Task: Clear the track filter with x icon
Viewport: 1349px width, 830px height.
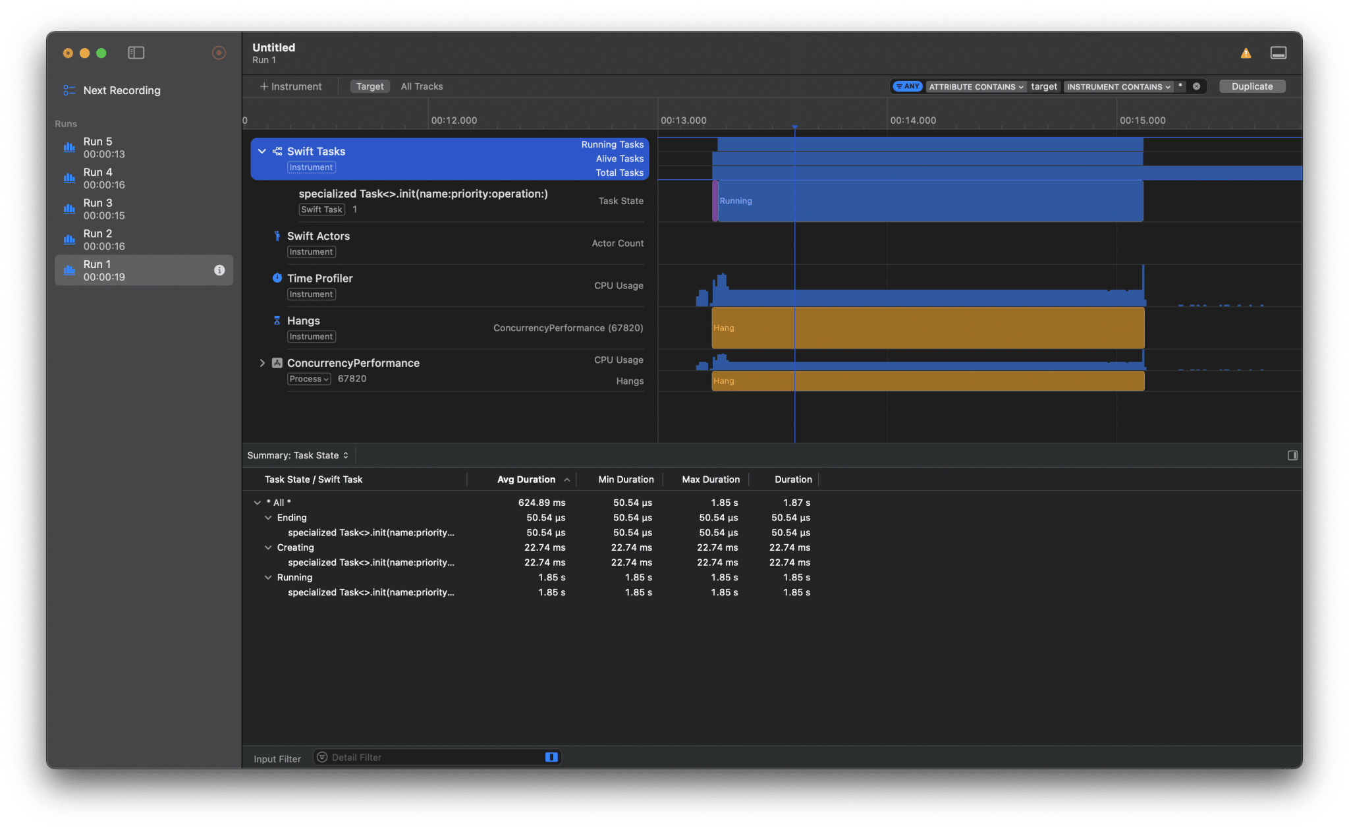Action: tap(1196, 86)
